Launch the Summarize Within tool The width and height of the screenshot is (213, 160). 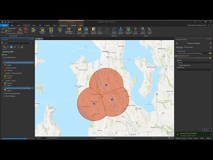coord(42,31)
